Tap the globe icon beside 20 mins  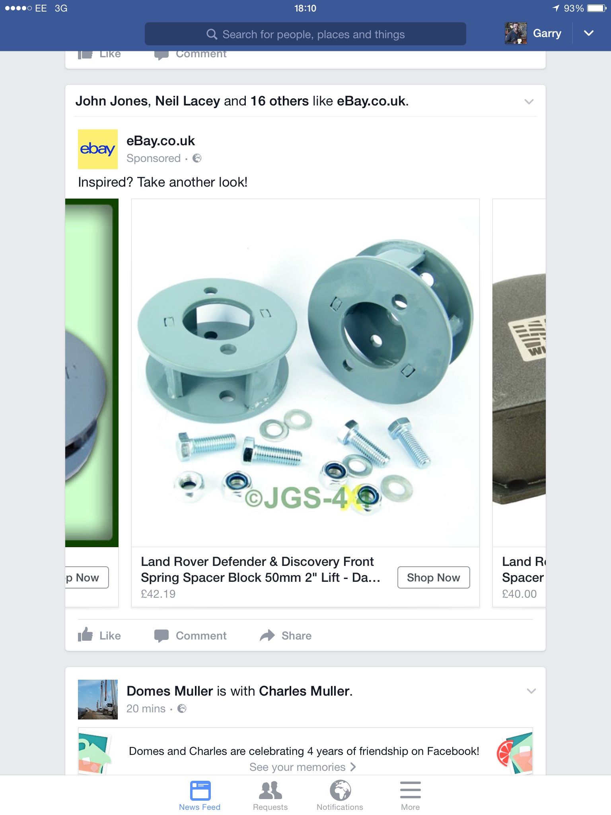coord(182,708)
